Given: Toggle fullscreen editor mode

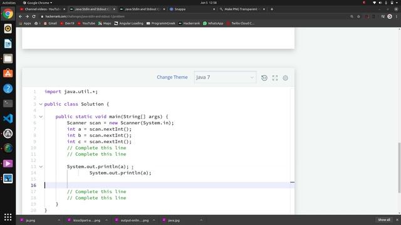Looking at the screenshot, I should pos(275,77).
